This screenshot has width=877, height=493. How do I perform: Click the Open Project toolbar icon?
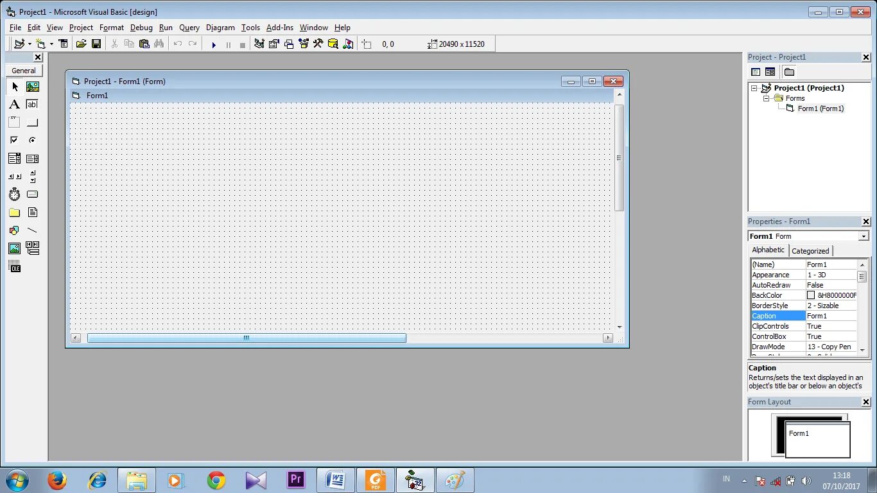click(81, 44)
